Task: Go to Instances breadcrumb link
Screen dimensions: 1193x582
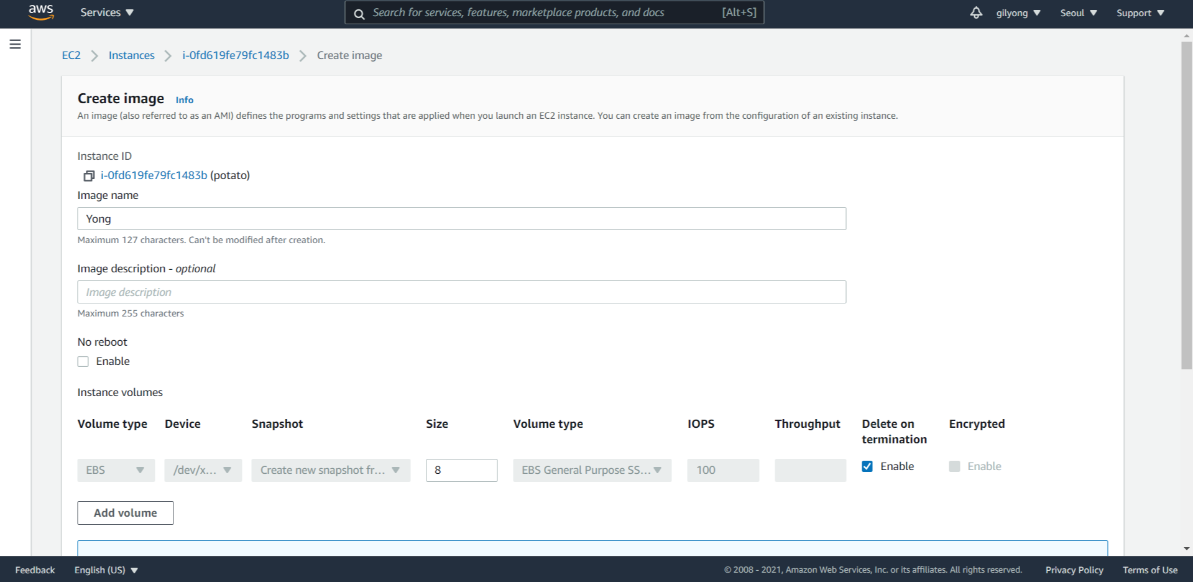Action: click(x=132, y=55)
